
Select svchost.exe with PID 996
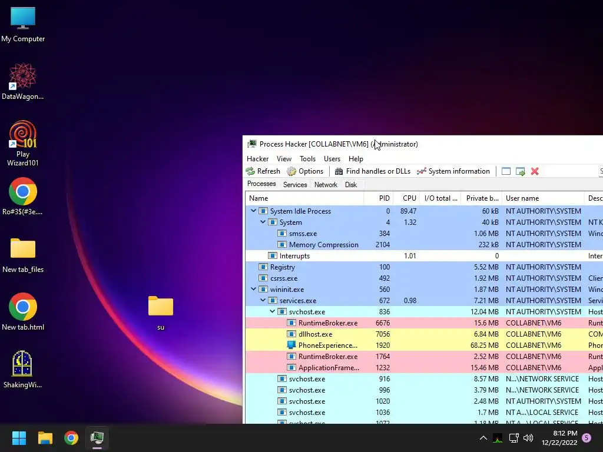(424, 390)
